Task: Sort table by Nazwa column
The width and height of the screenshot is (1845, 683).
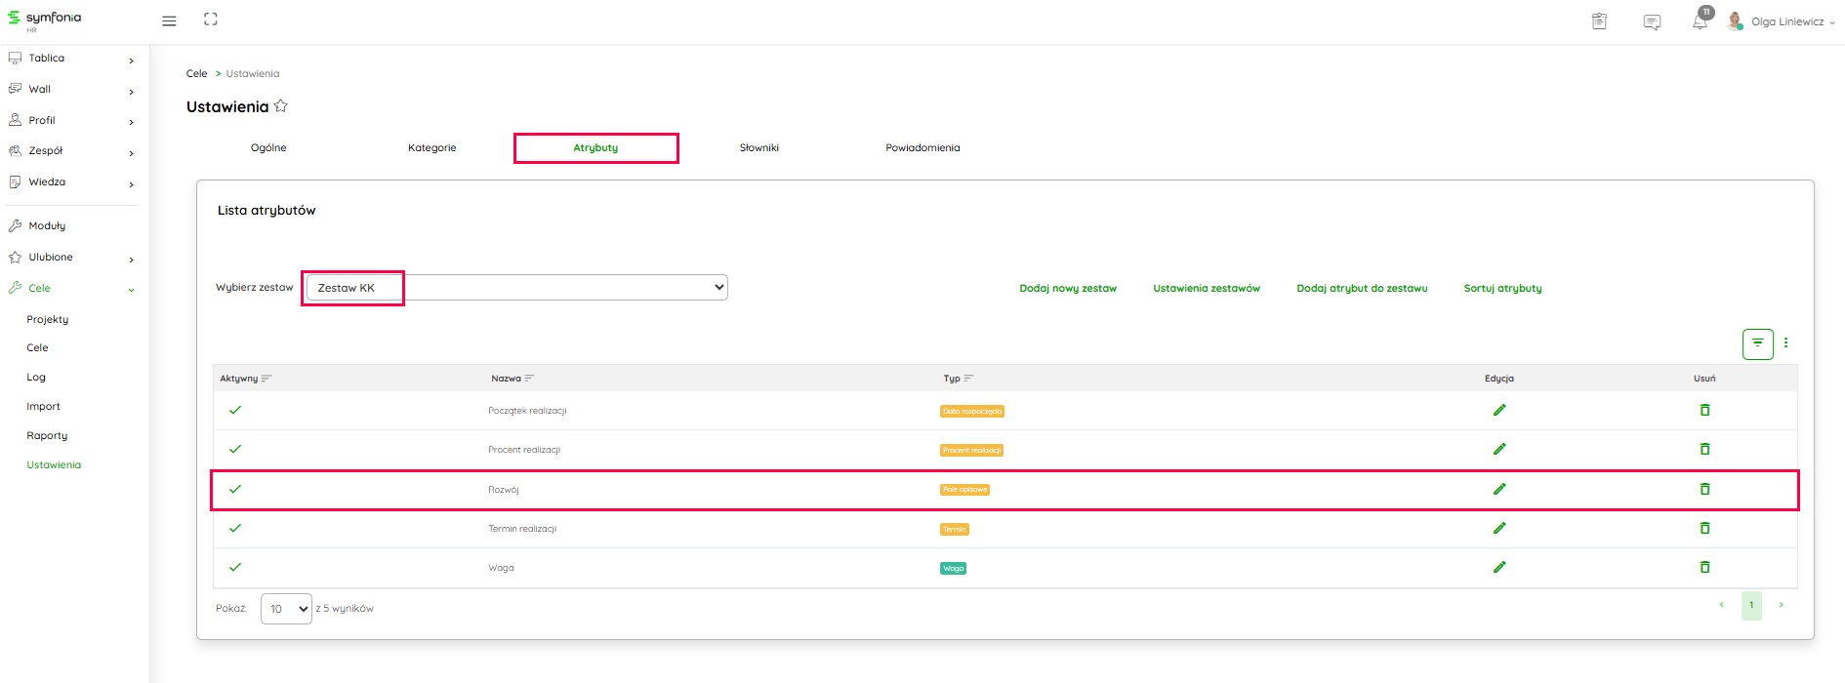Action: tap(529, 379)
